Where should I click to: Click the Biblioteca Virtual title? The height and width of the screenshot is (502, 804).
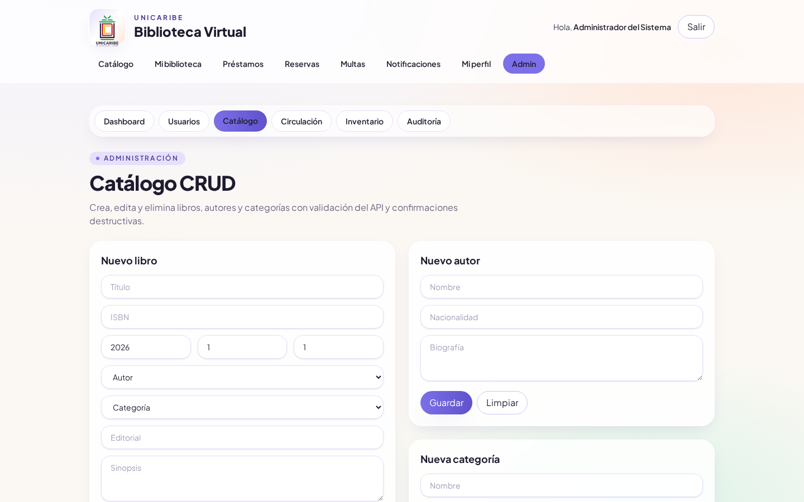[x=190, y=32]
